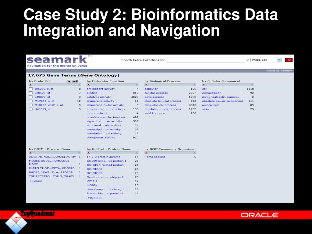Screen dimensions: 312x234
Task: Select the virion link
Action: (x=206, y=109)
